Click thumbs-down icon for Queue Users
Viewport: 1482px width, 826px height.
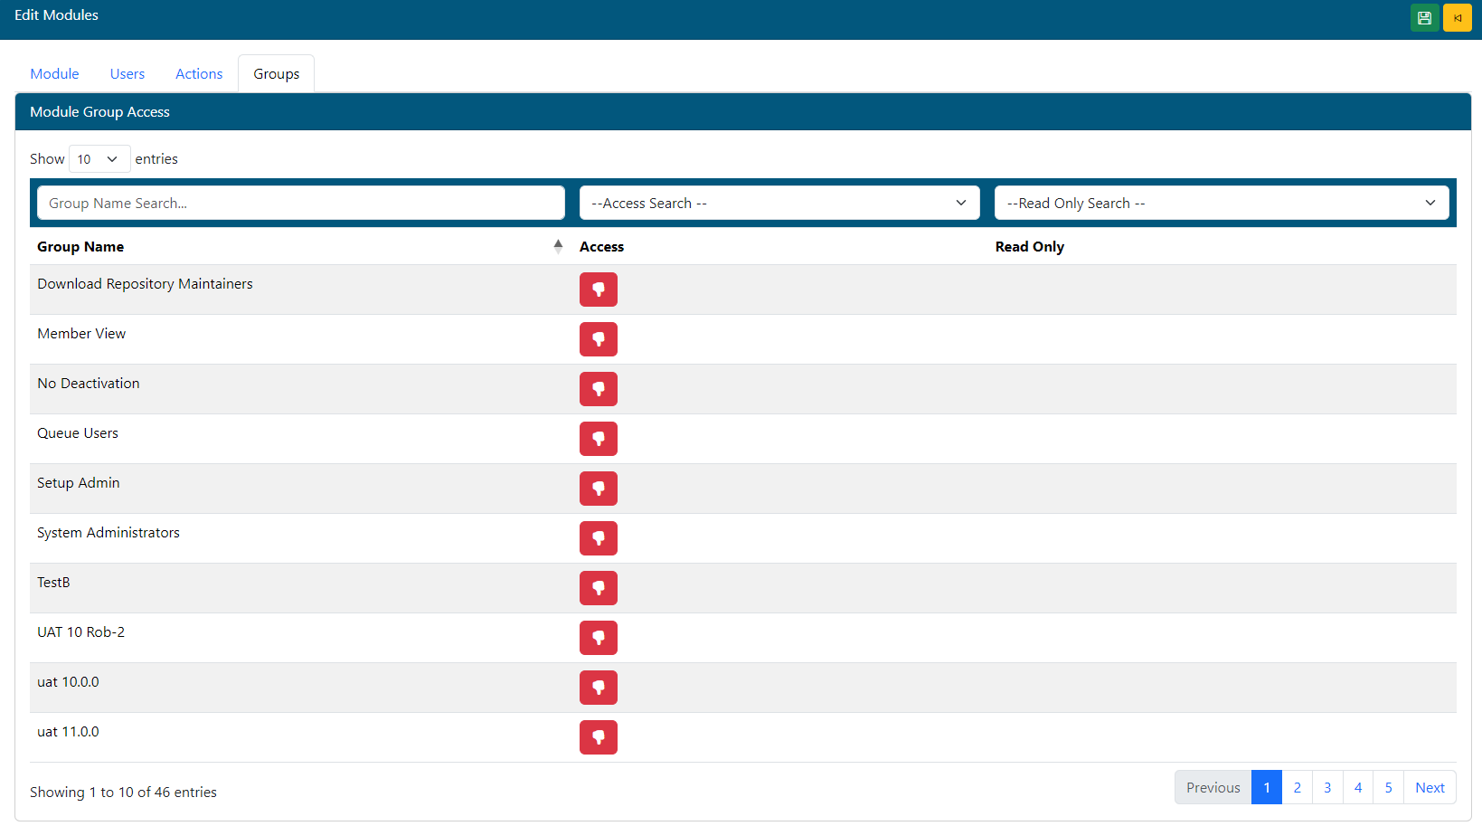click(598, 439)
